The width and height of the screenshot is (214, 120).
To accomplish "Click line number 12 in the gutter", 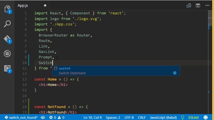I will coord(24,74).
